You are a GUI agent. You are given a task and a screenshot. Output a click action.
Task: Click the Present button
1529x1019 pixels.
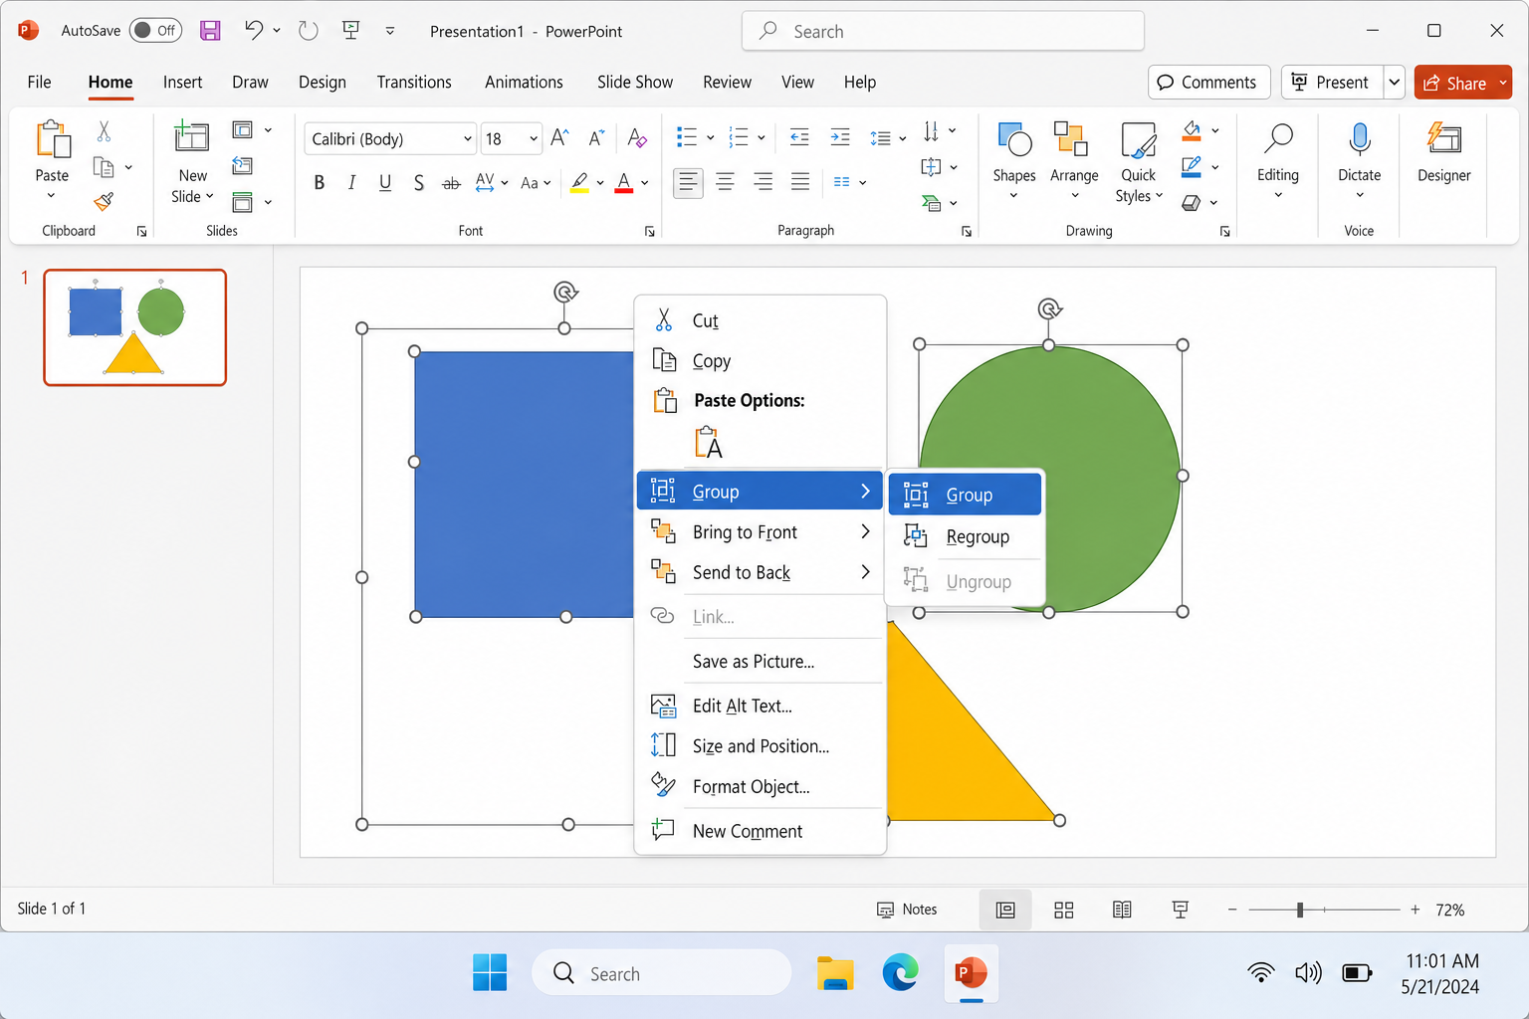[x=1331, y=83]
